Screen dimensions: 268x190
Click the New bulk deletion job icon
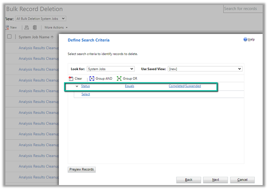[x=7, y=28]
